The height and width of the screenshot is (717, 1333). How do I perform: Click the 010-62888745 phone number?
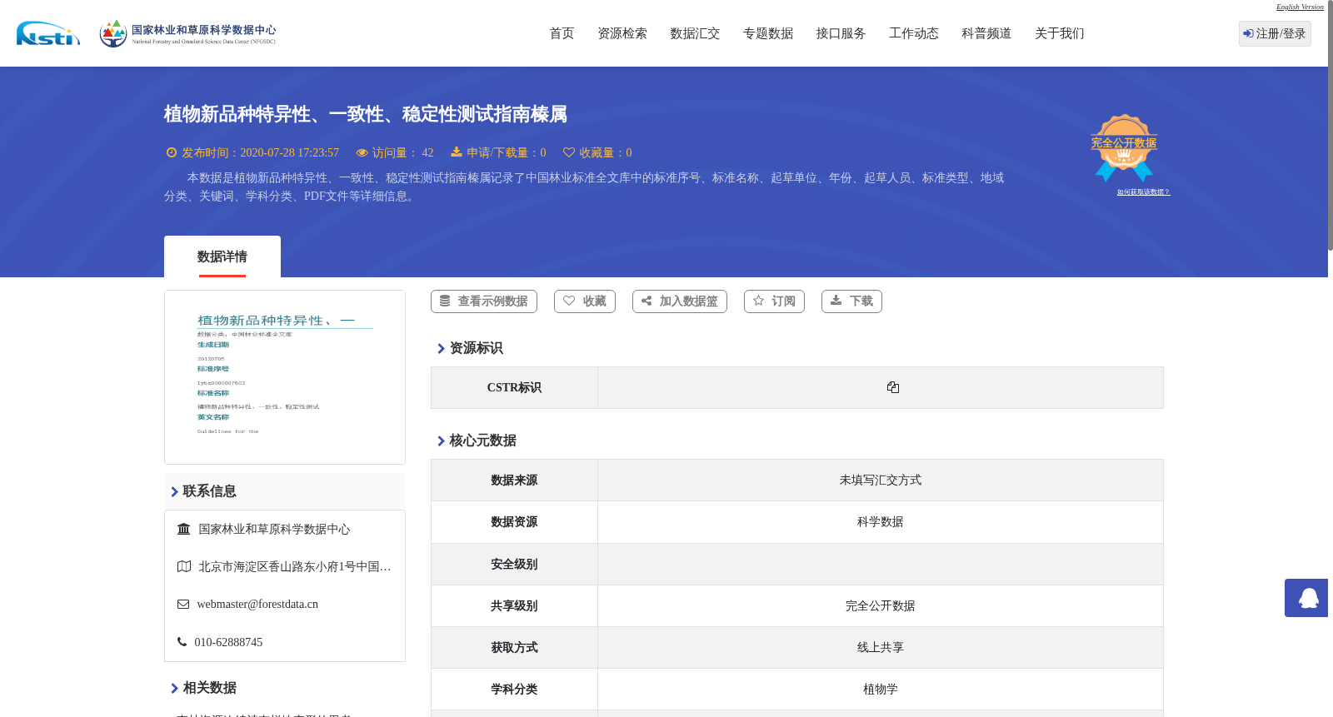(x=228, y=642)
